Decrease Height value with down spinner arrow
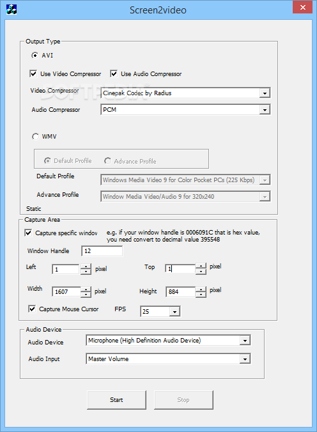317x432 pixels. [x=201, y=294]
